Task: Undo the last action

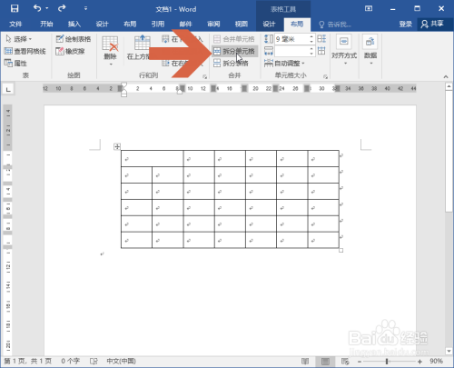Action: [x=37, y=8]
